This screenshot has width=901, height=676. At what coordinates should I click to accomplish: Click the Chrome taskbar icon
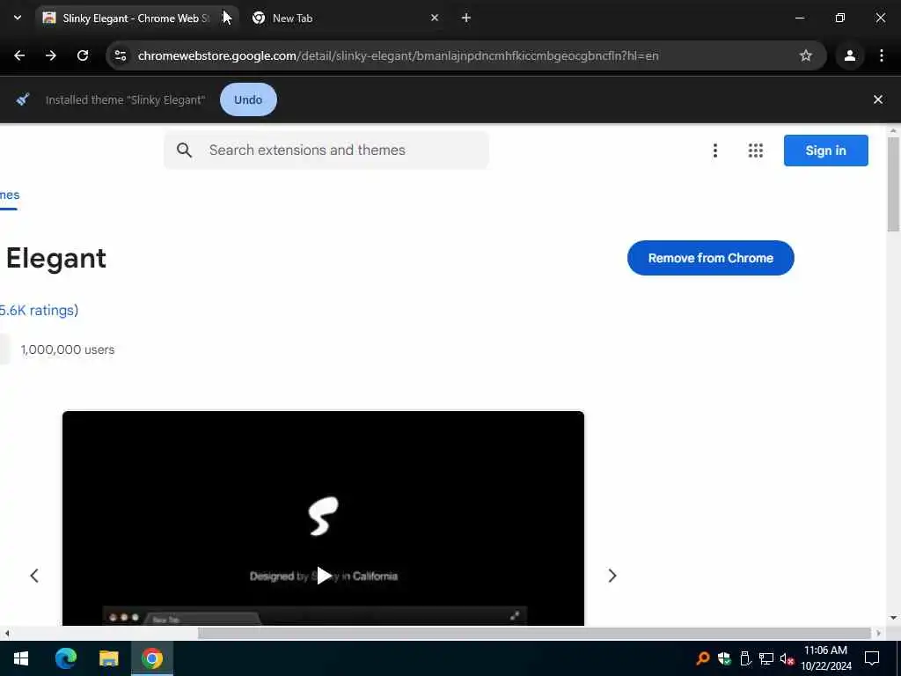coord(152,658)
